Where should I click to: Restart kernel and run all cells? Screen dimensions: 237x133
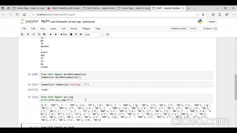[x=81, y=34]
